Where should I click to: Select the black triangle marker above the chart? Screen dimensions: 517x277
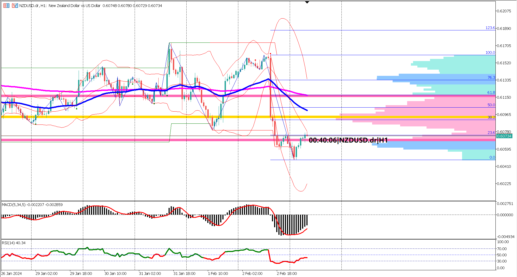307,2
